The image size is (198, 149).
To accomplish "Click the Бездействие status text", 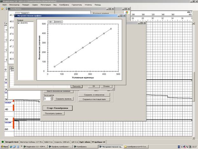I will click(12, 142).
